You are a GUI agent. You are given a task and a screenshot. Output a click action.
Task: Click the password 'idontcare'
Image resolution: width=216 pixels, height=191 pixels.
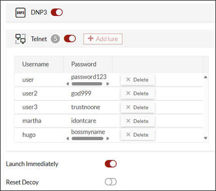pyautogui.click(x=84, y=121)
